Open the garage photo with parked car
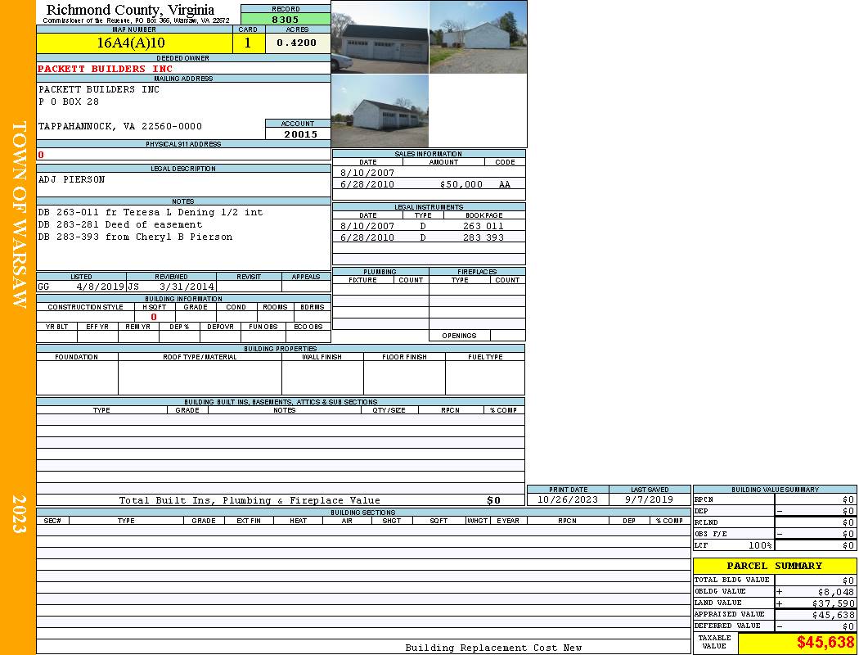 [x=380, y=38]
